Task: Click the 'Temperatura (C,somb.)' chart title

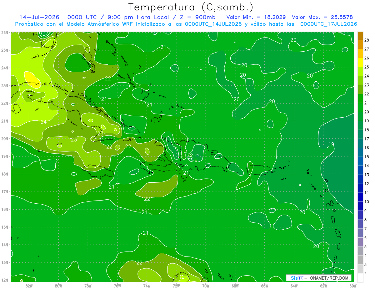Action: [191, 7]
